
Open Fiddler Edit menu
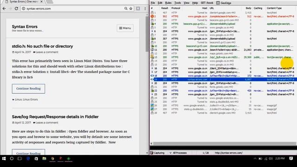coord(160,3)
